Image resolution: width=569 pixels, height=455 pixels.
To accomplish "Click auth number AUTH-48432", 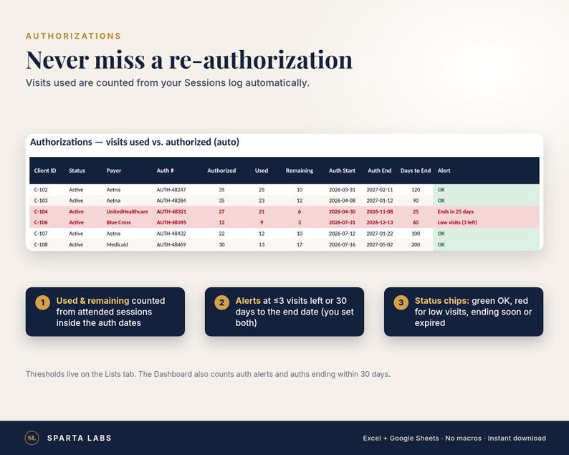I will click(171, 234).
